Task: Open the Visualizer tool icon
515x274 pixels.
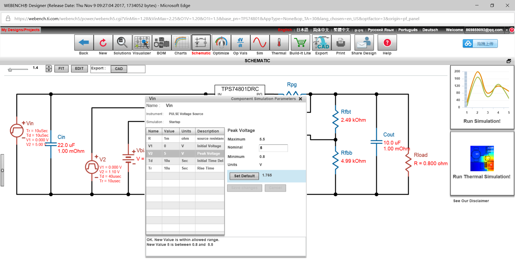Action: 142,43
